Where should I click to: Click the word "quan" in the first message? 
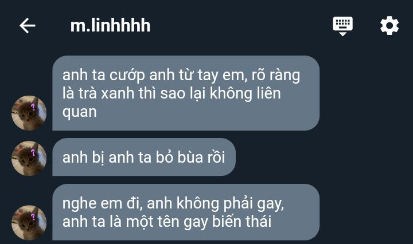[80, 112]
